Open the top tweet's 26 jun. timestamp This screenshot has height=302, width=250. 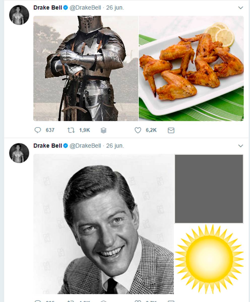[x=115, y=8]
